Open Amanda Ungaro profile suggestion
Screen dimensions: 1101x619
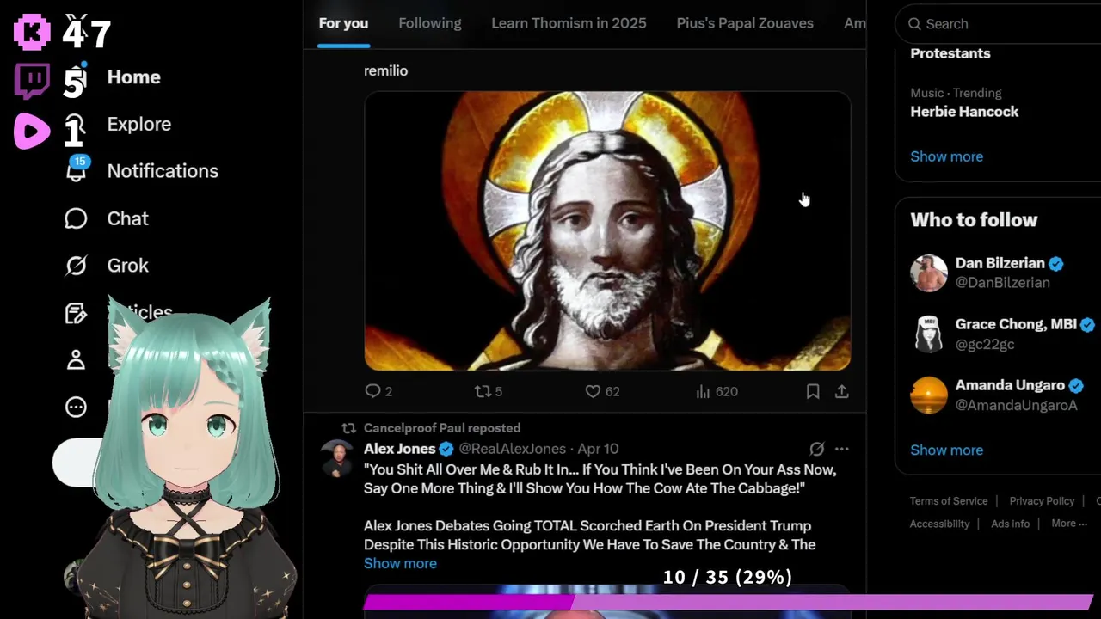1010,385
